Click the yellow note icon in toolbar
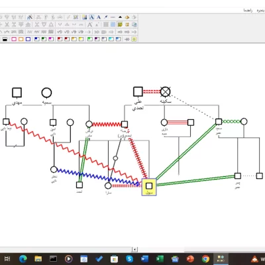This screenshot has width=265, height=265. (x=120, y=25)
